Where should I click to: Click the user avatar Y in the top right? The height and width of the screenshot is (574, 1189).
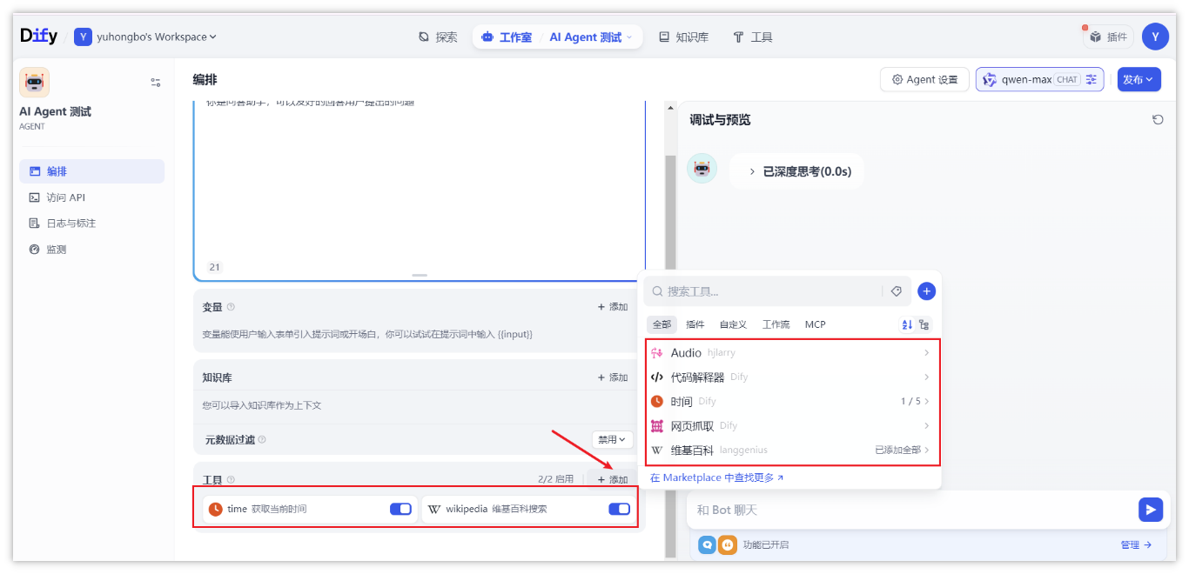tap(1155, 37)
